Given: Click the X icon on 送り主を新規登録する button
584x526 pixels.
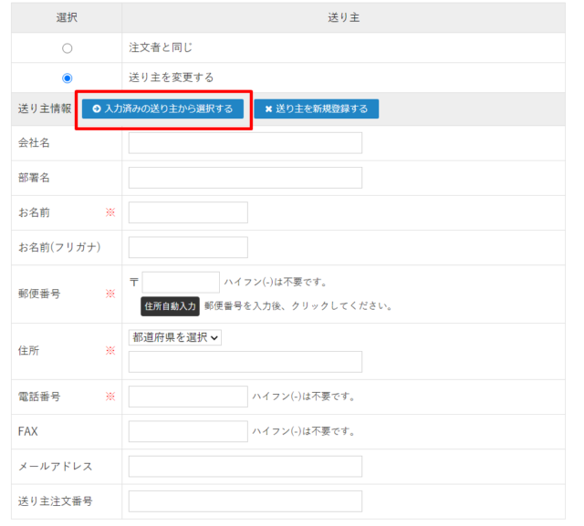Looking at the screenshot, I should click(268, 109).
